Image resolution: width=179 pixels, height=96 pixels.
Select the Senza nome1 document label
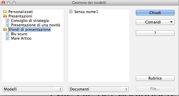click(86, 12)
